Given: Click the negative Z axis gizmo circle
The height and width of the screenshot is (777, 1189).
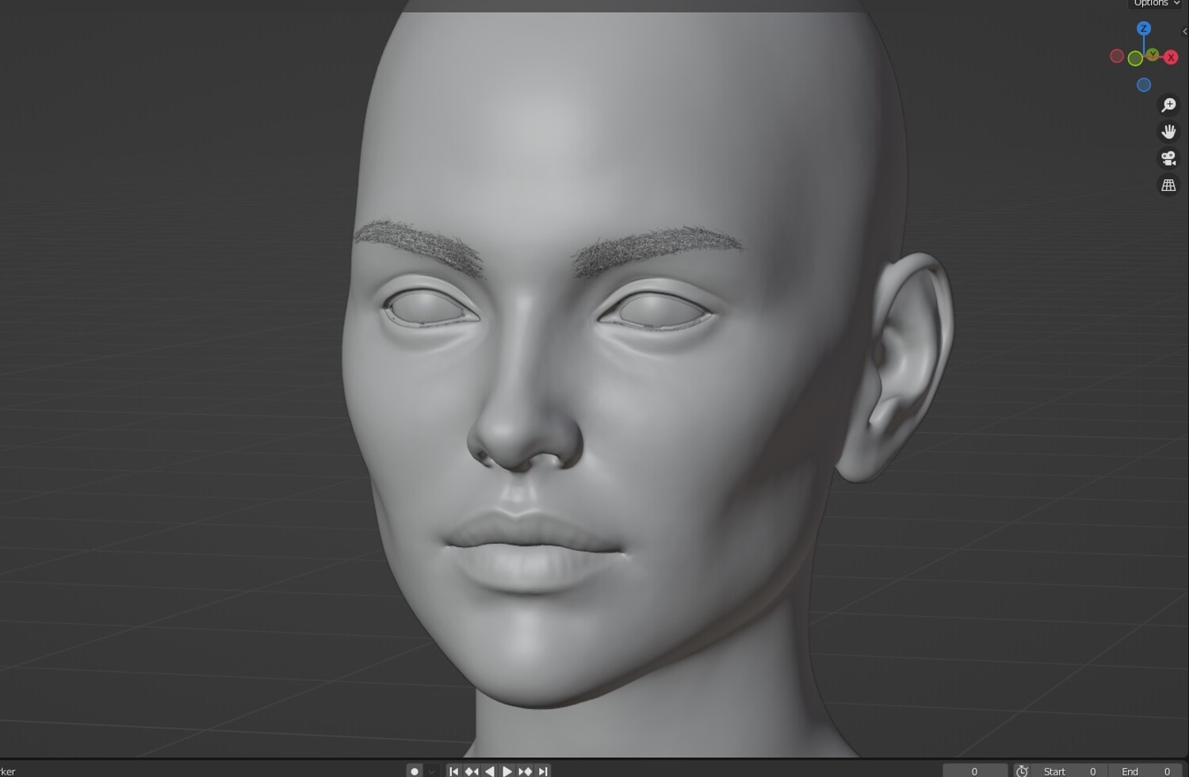Looking at the screenshot, I should [x=1143, y=85].
